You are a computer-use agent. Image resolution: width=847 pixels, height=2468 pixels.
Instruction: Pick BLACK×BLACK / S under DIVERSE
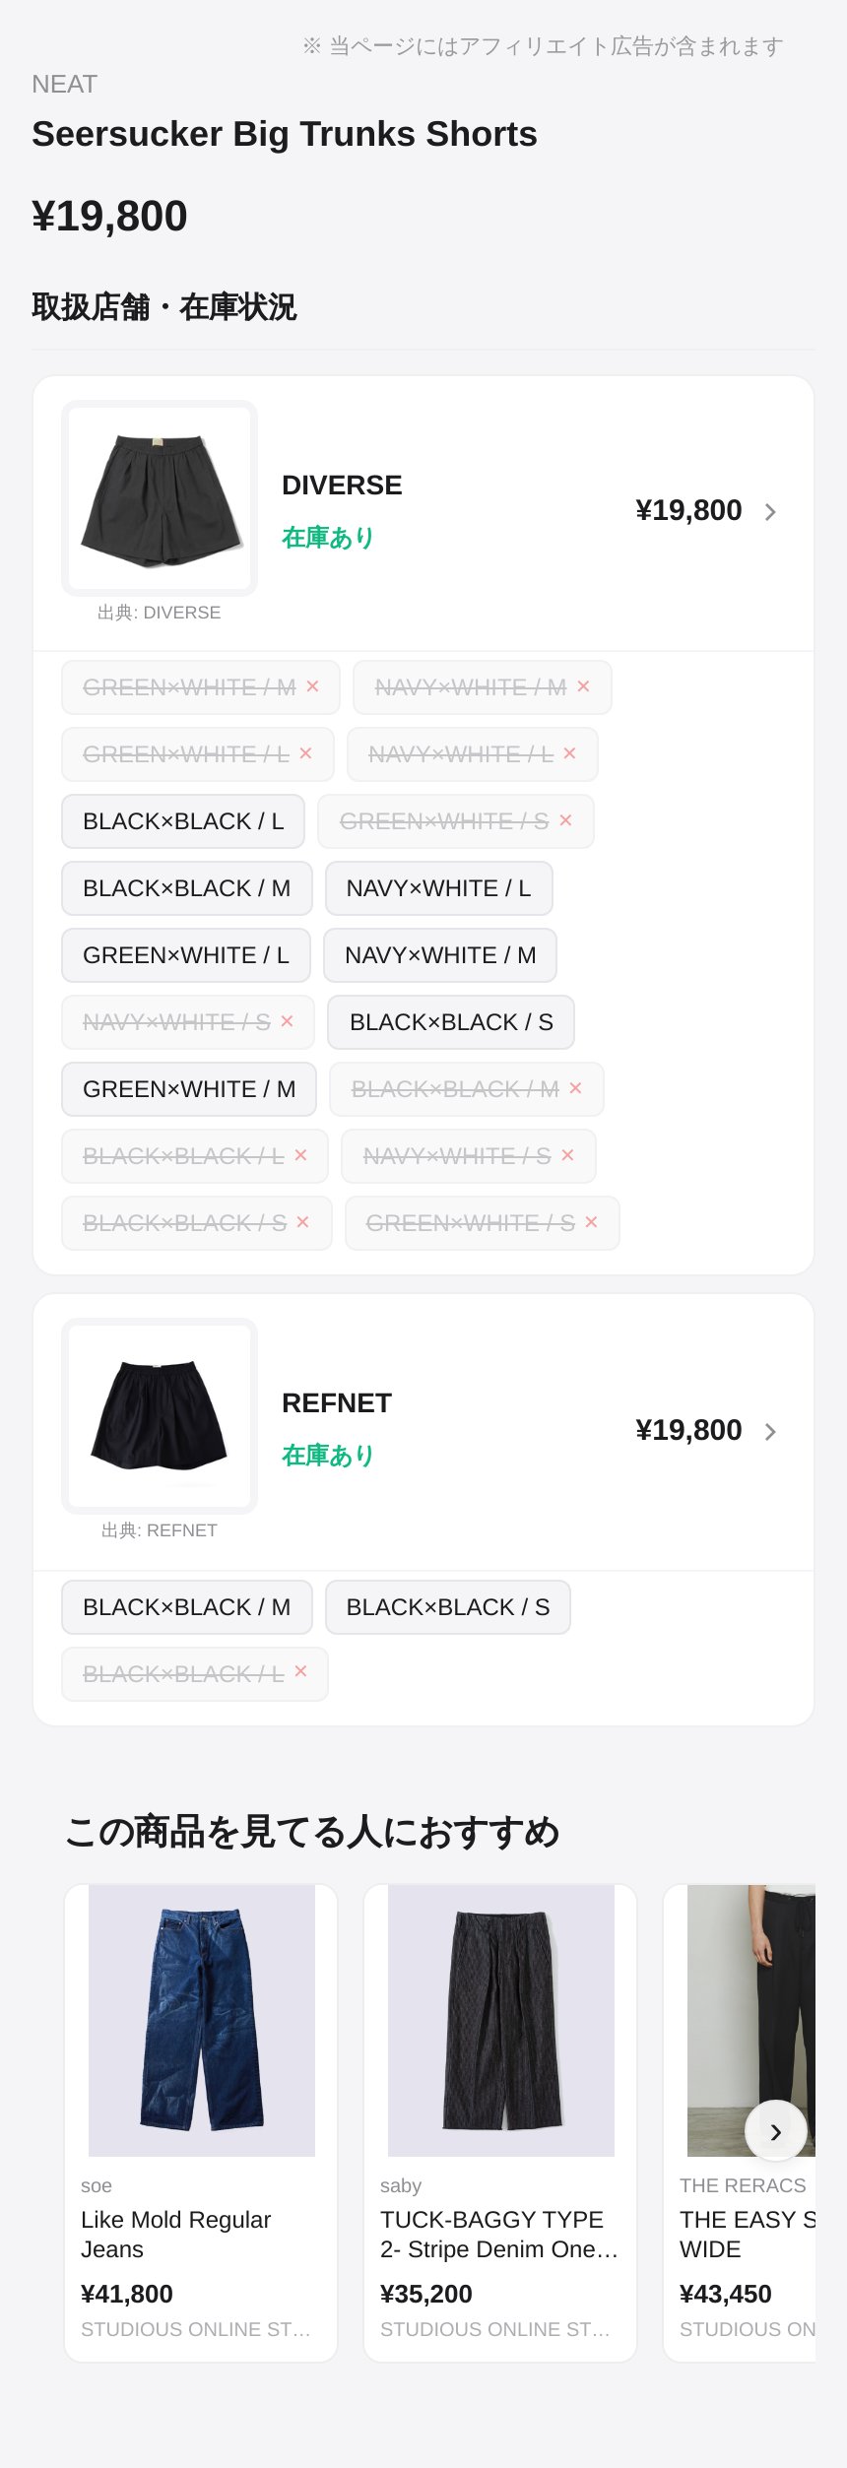tap(451, 1022)
